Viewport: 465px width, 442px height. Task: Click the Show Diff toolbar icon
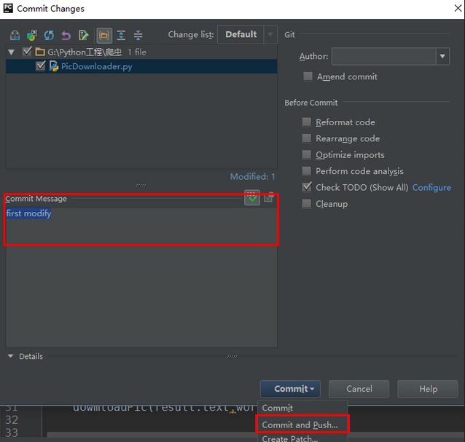pos(15,35)
